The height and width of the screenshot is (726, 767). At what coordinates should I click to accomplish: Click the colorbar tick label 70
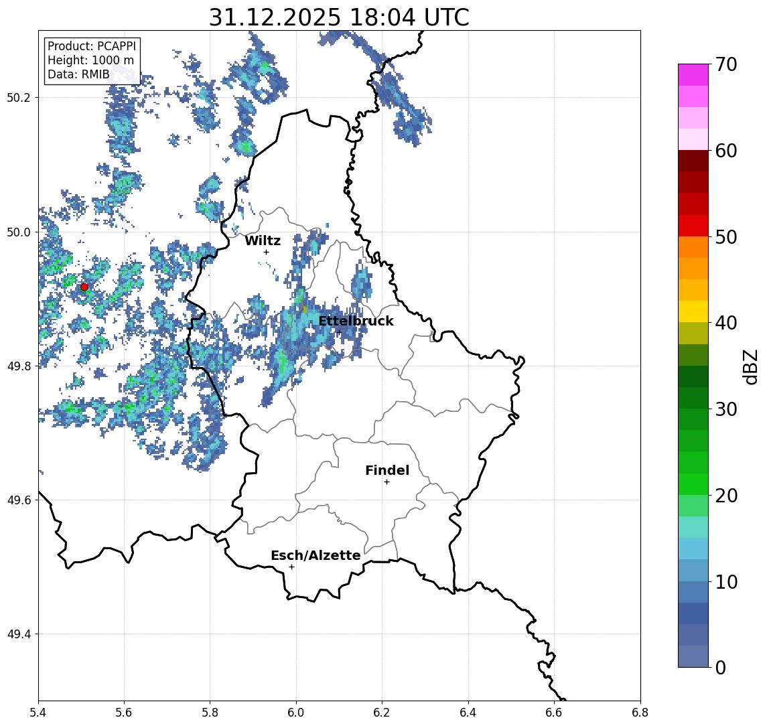tap(726, 64)
